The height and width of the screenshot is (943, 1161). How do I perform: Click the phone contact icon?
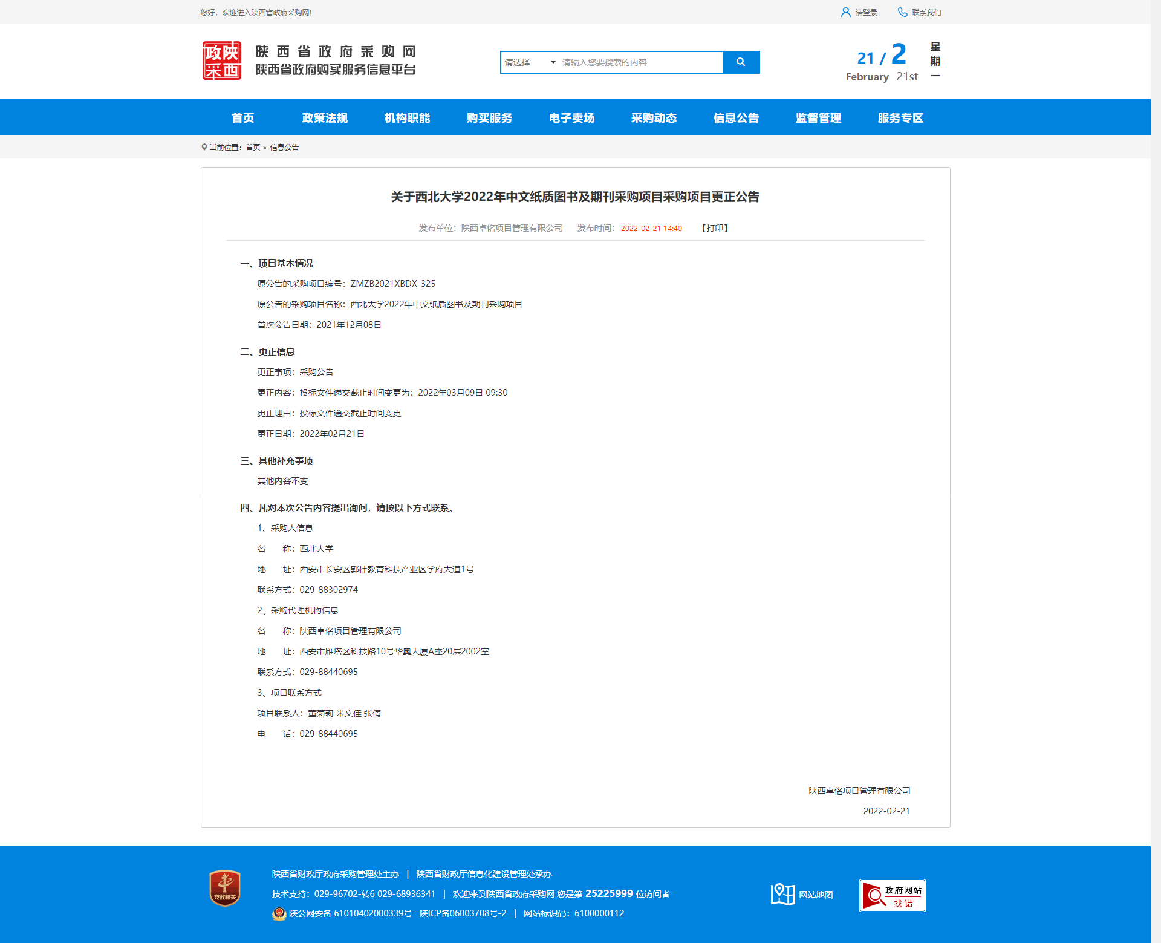(x=902, y=12)
